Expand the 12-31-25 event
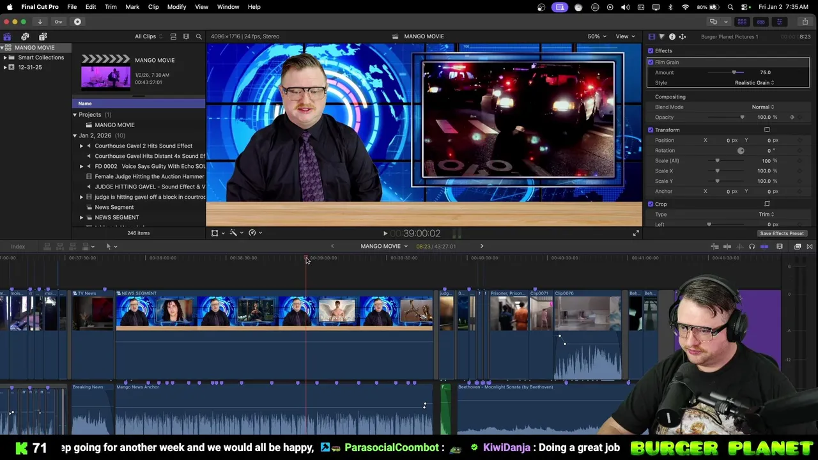This screenshot has height=460, width=818. tap(5, 68)
